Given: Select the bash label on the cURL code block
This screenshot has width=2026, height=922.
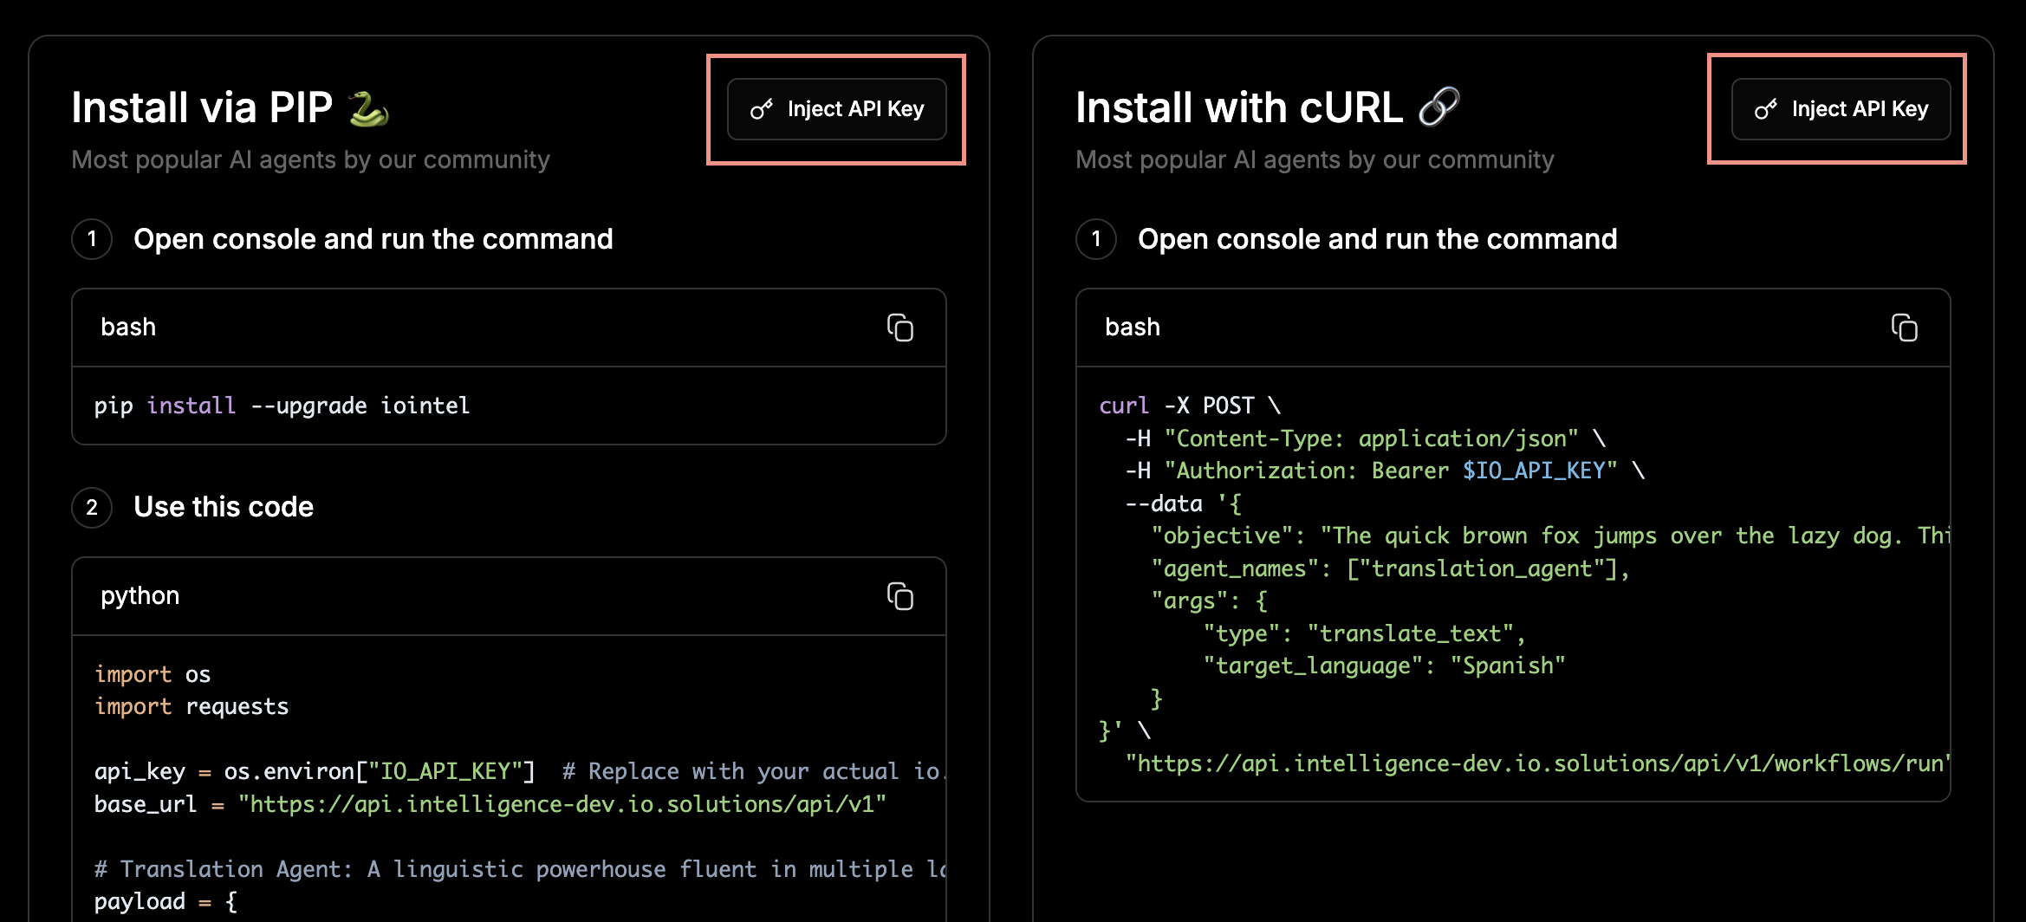Looking at the screenshot, I should tap(1131, 327).
